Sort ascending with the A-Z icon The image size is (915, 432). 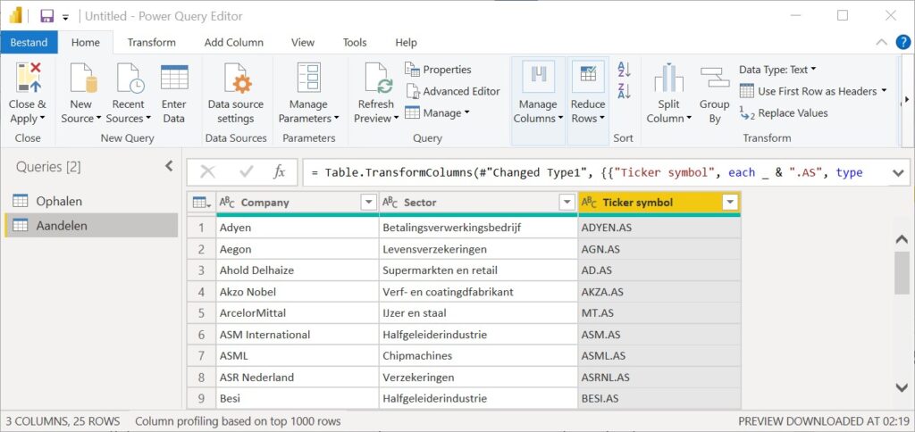tap(624, 70)
